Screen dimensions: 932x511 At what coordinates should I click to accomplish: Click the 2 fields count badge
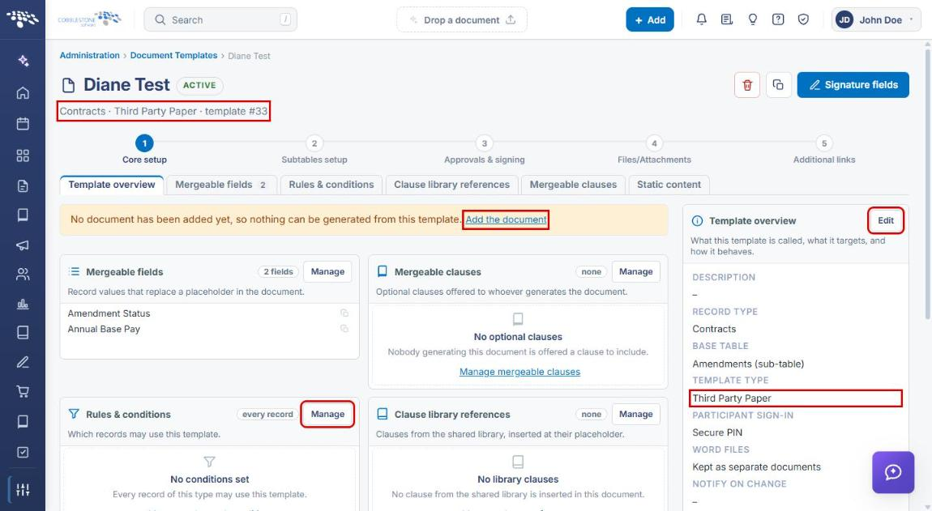(x=278, y=271)
